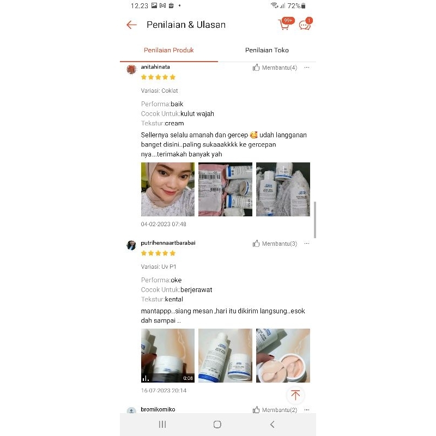The height and width of the screenshot is (436, 436).
Task: Open more options for anitahinata's review
Action: pos(307,68)
